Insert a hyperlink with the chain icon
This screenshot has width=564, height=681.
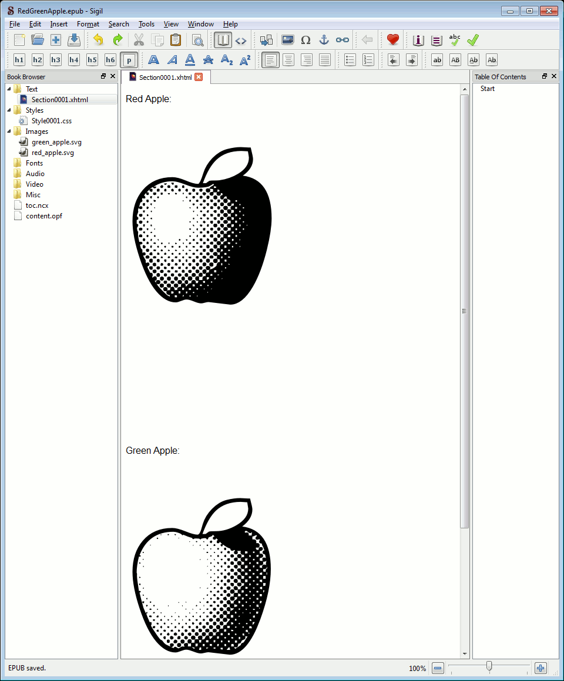[x=343, y=40]
